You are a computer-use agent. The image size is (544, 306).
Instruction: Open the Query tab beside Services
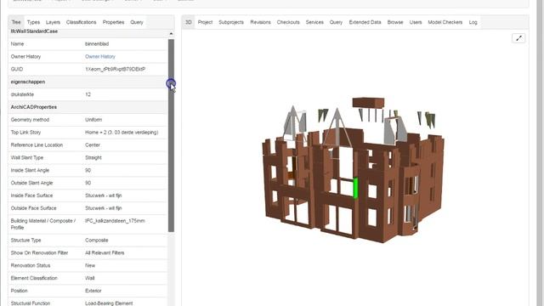[336, 22]
